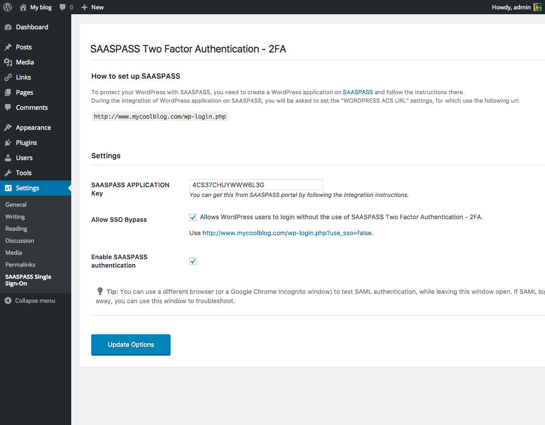Viewport: 545px width, 425px height.
Task: Click Howdy, admin account menu
Action: pyautogui.click(x=511, y=7)
